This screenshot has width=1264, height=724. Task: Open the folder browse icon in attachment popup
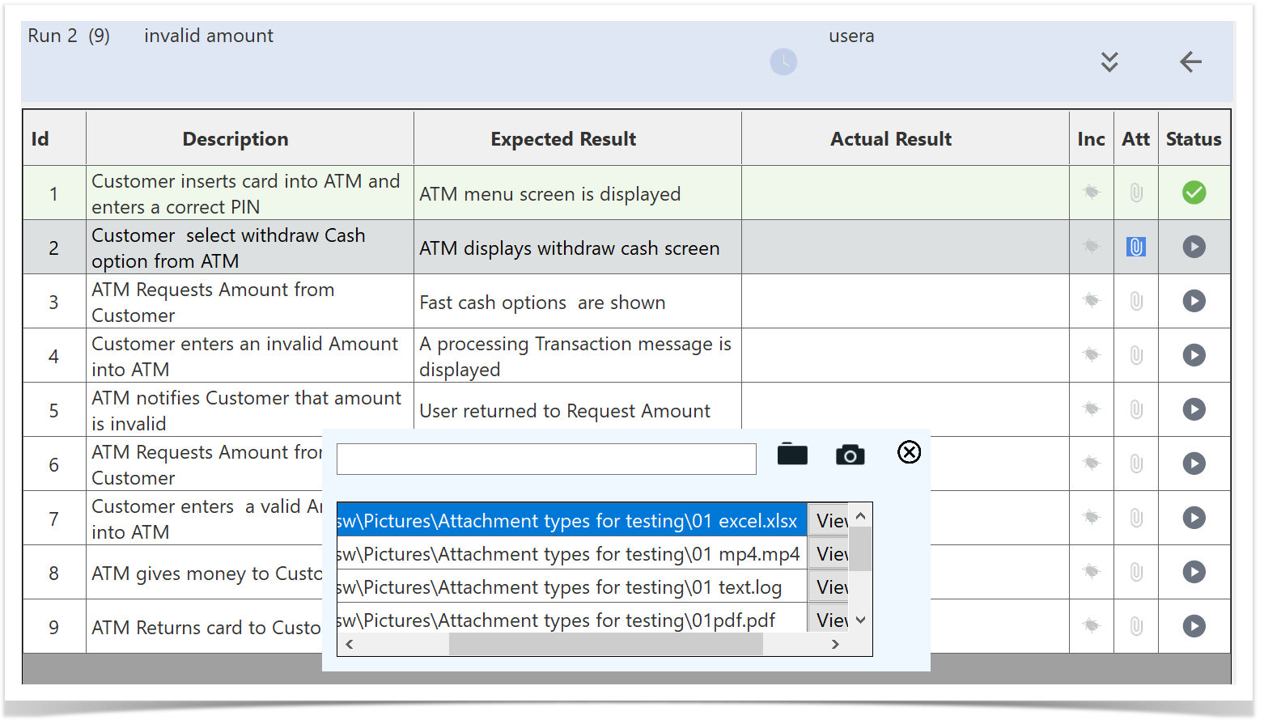click(791, 455)
